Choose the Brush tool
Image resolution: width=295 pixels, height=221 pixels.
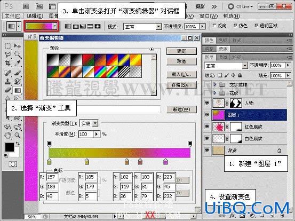pos(17,73)
